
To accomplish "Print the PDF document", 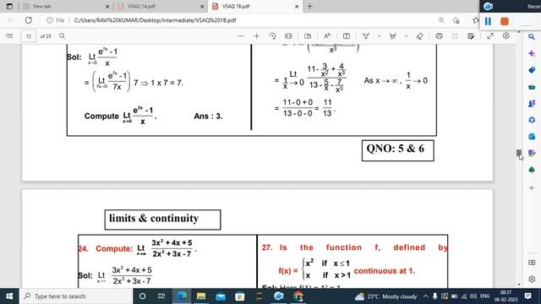I will click(439, 35).
